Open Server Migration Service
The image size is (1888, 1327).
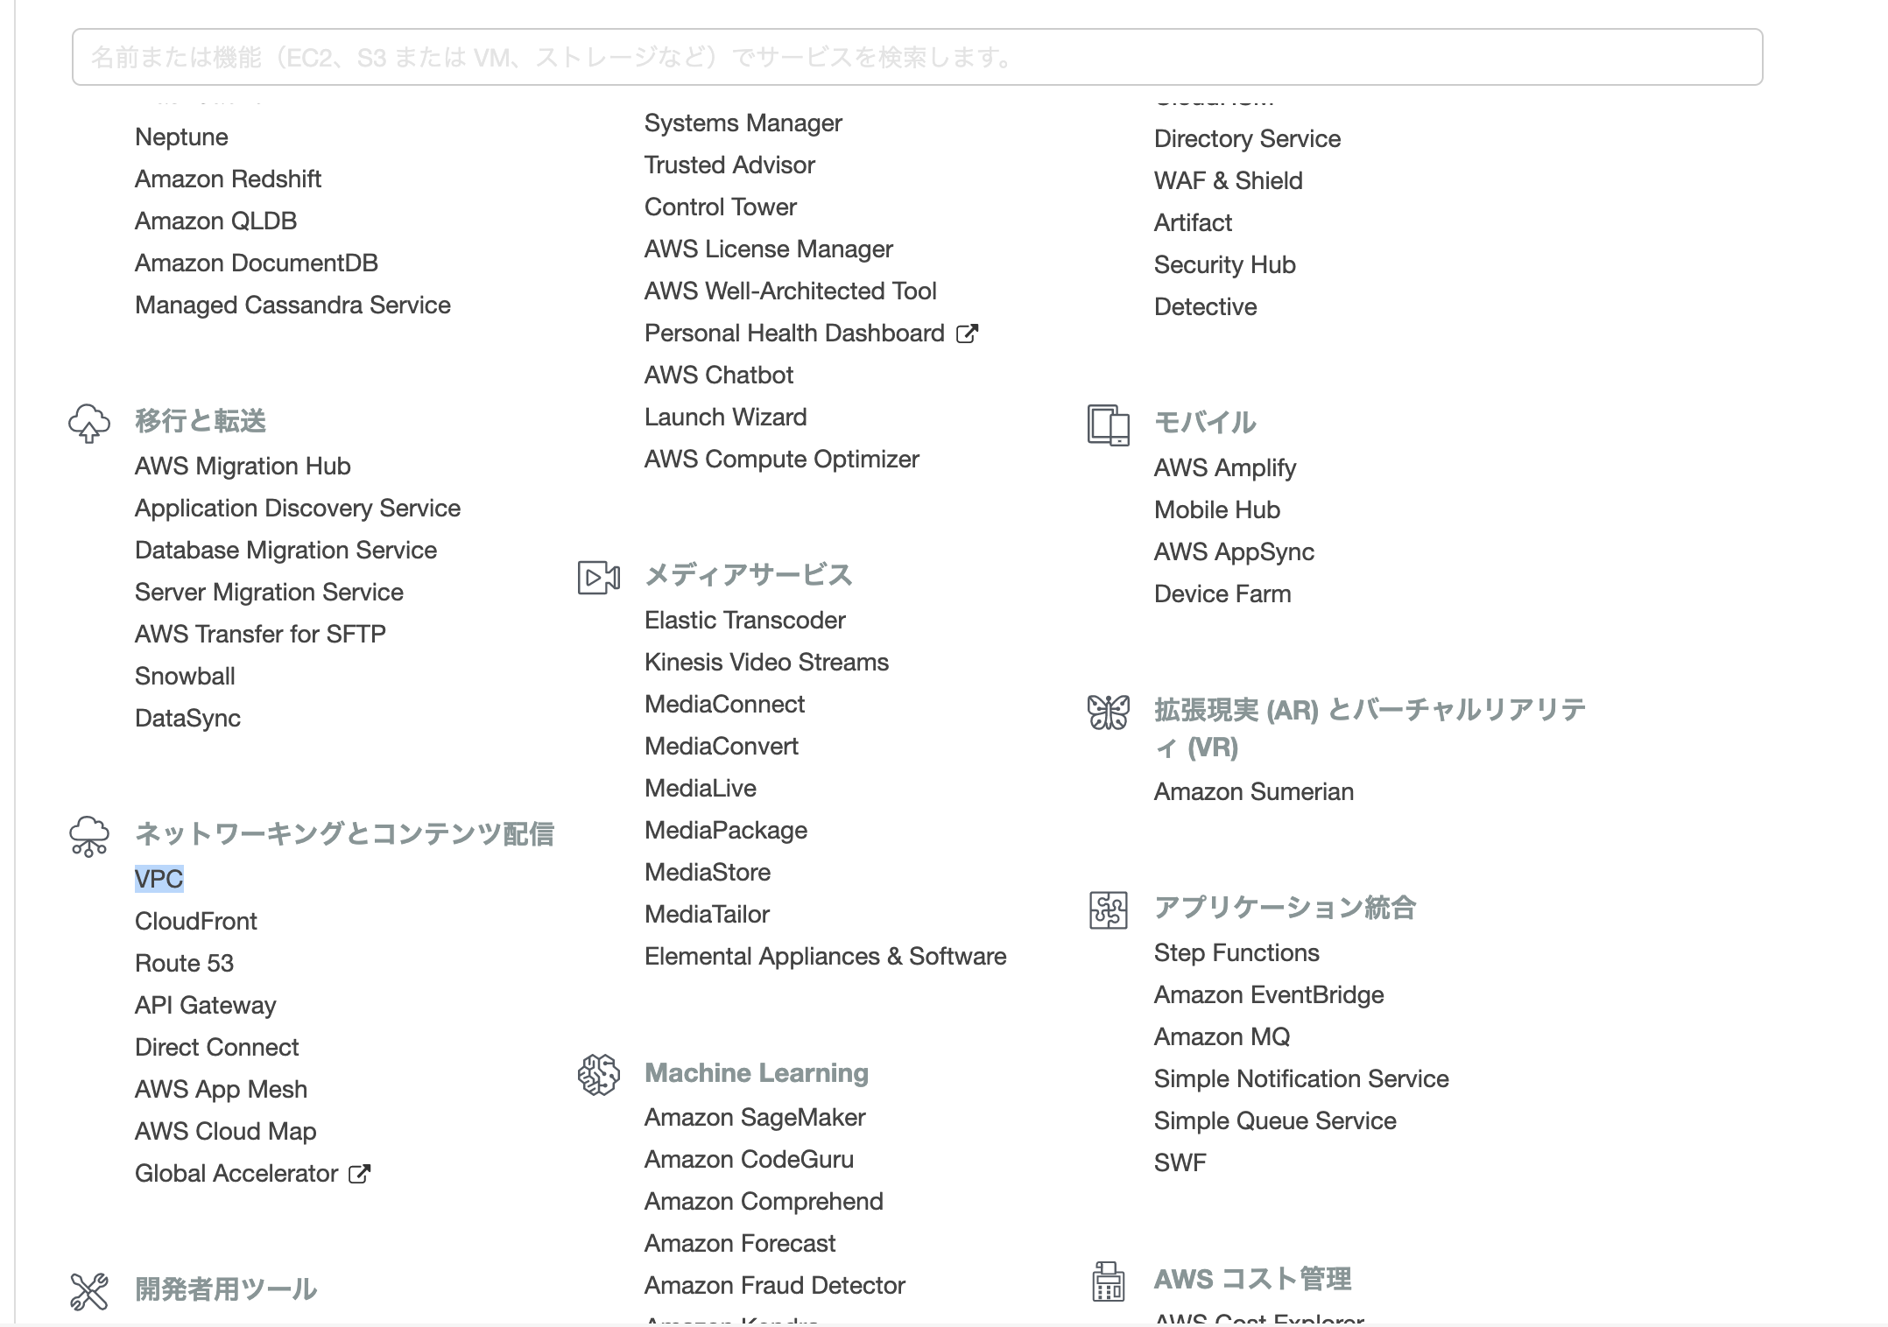270,592
